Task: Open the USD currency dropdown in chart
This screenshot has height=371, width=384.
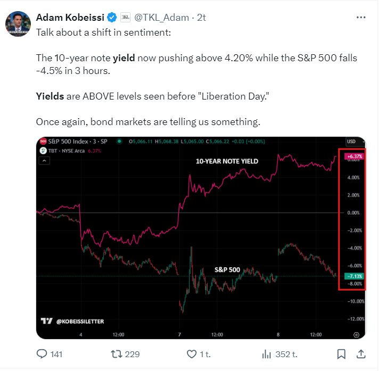Action: click(x=351, y=142)
